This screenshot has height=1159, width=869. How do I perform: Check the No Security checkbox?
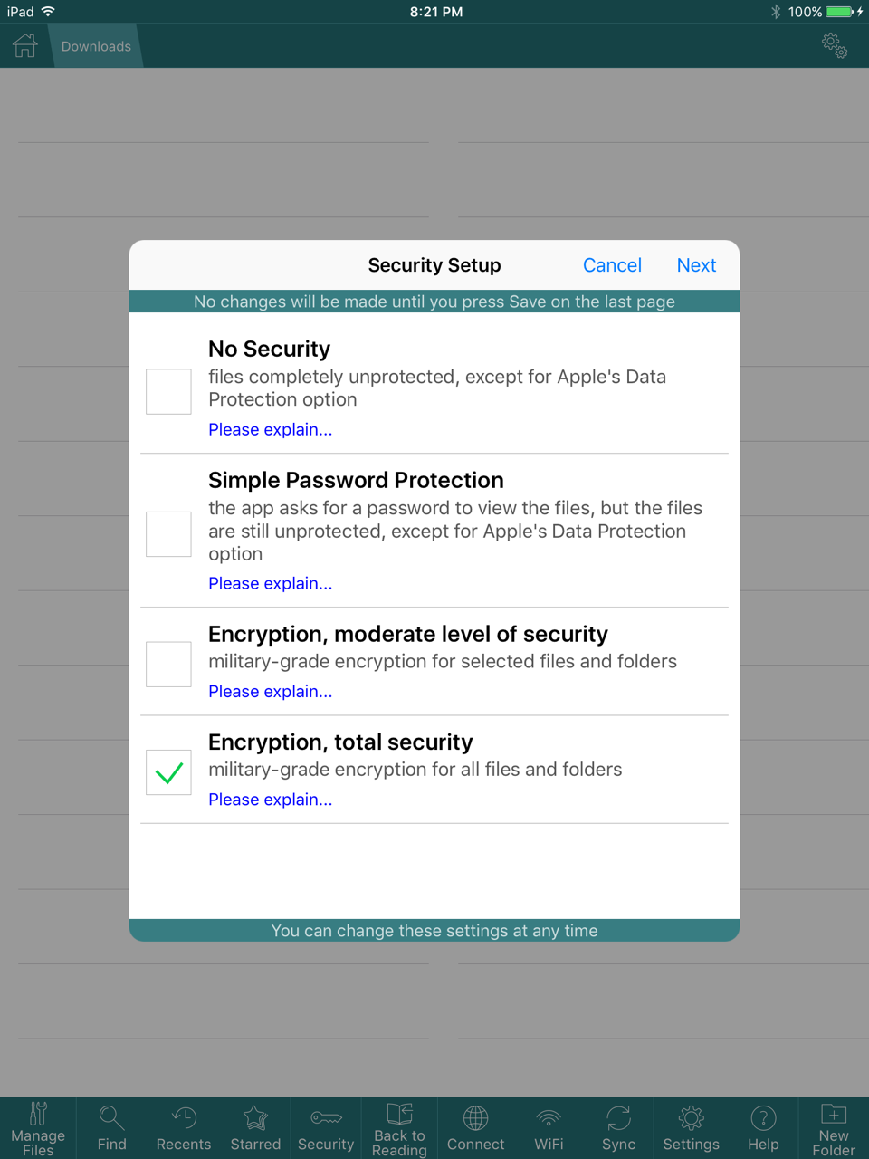click(168, 391)
